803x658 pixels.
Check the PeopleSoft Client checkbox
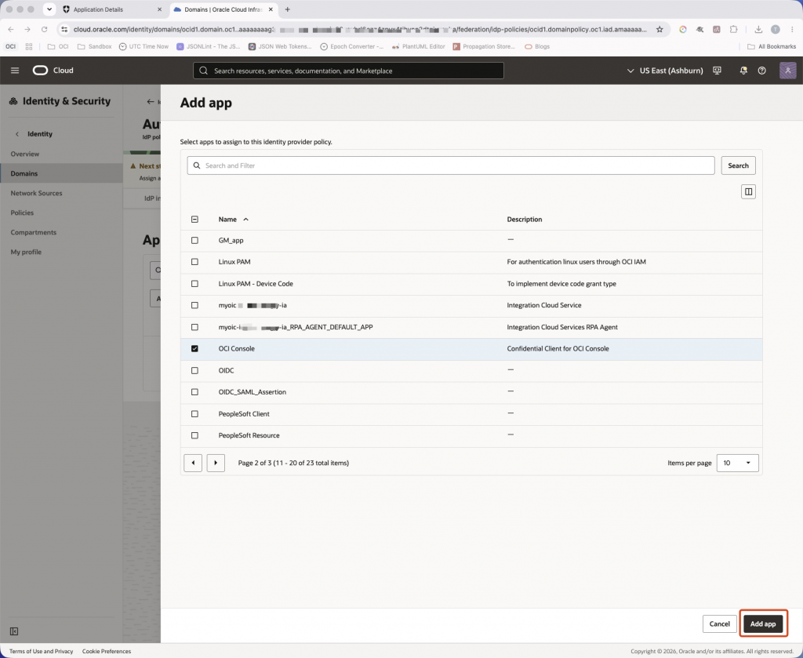(194, 414)
